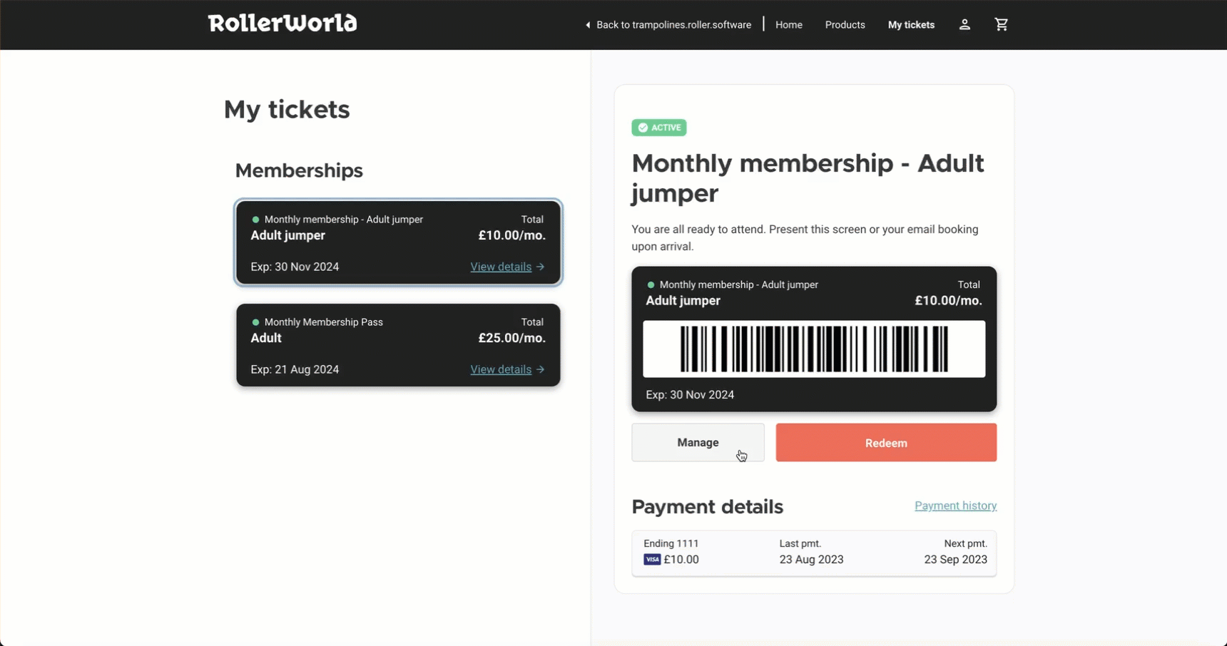Click the red Redeem button
Image resolution: width=1227 pixels, height=646 pixels.
886,443
